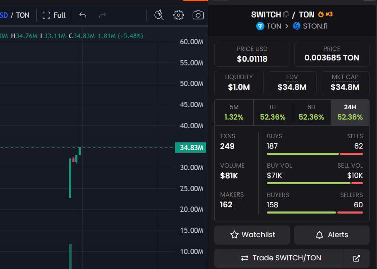377x269 pixels.
Task: Select the 5M timeframe tab
Action: [x=234, y=112]
